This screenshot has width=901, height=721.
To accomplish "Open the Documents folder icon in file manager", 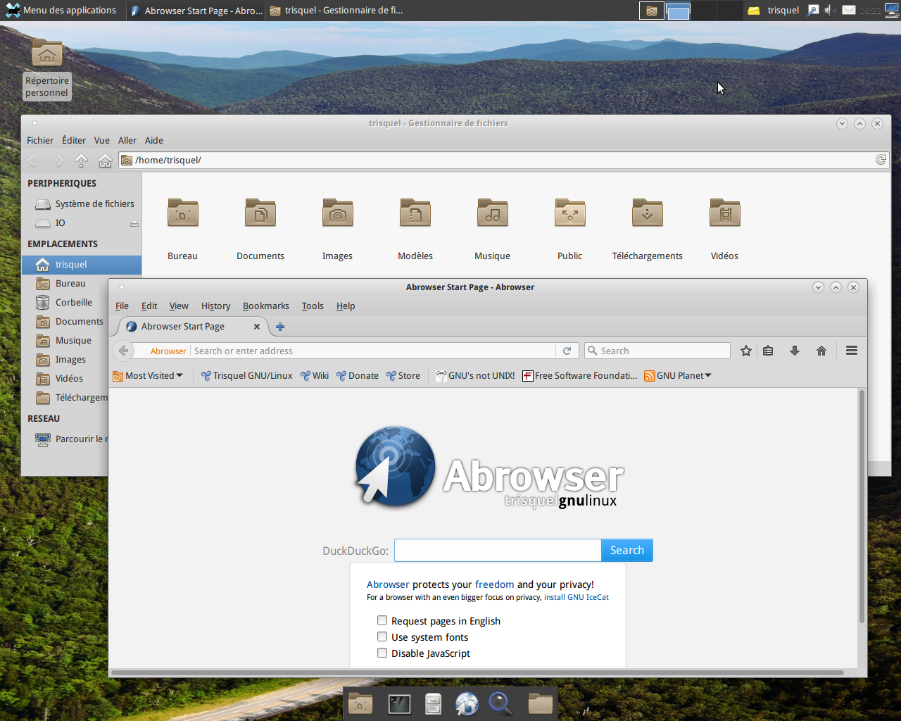I will pos(260,213).
